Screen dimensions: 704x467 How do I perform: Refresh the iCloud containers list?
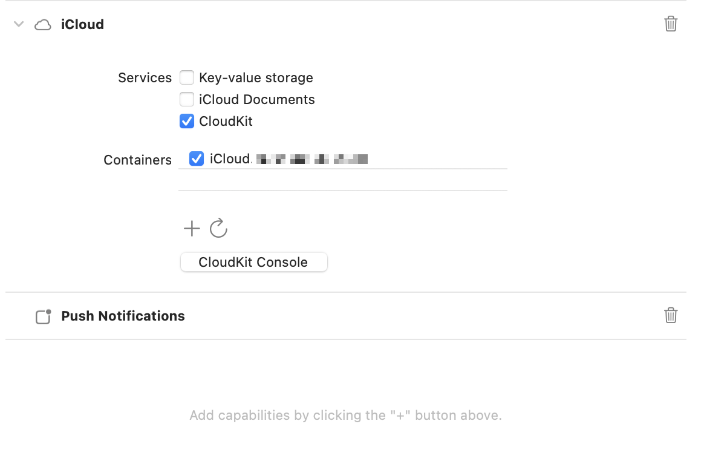(218, 228)
